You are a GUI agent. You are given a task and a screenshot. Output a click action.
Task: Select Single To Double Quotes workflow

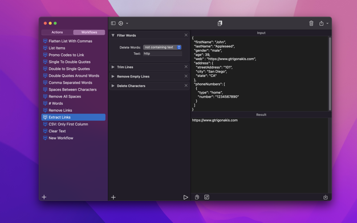coord(74,62)
